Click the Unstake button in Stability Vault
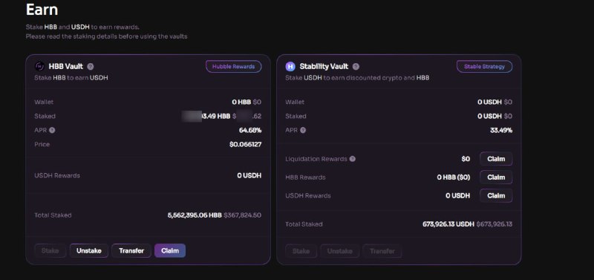The image size is (594, 280). 339,251
